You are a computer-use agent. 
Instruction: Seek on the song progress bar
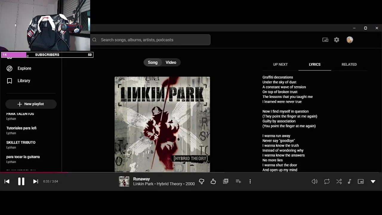(x=191, y=172)
